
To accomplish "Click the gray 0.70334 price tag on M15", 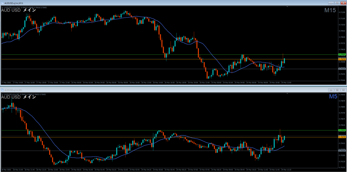I will point(342,69).
